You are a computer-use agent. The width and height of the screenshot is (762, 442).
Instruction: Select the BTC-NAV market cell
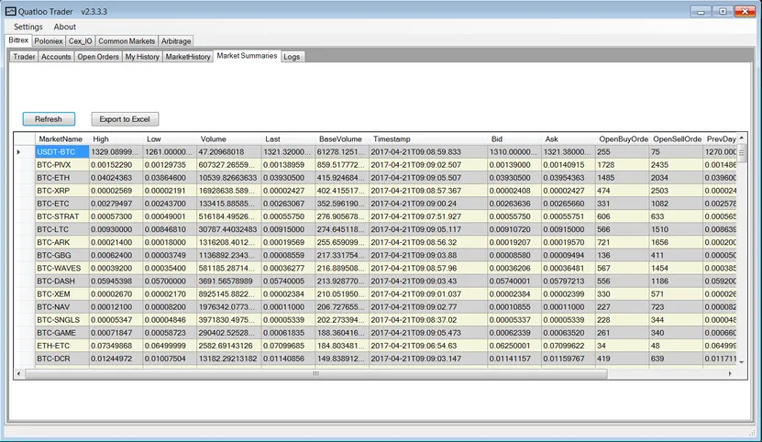pyautogui.click(x=62, y=307)
